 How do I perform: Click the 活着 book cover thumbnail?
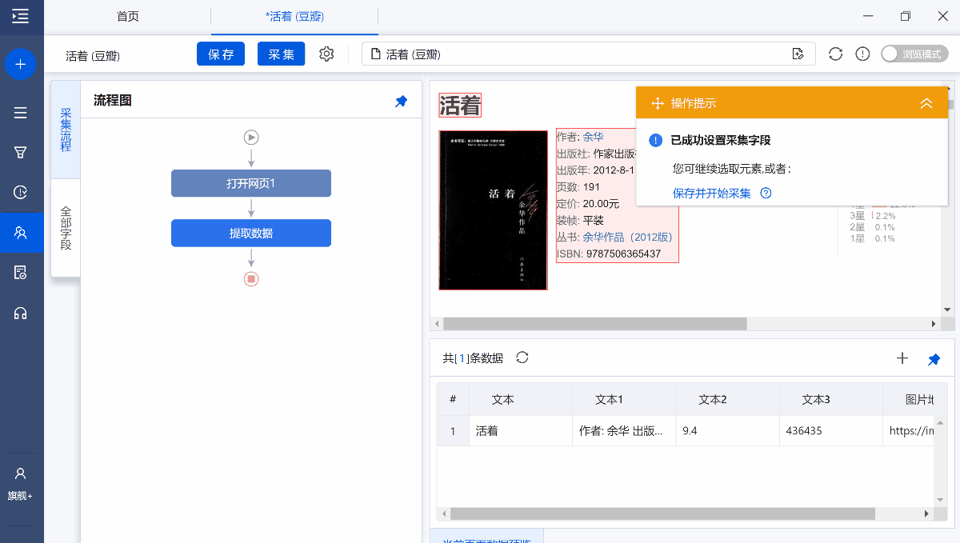[x=493, y=210]
